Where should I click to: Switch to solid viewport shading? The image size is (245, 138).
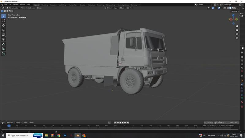pos(230,8)
